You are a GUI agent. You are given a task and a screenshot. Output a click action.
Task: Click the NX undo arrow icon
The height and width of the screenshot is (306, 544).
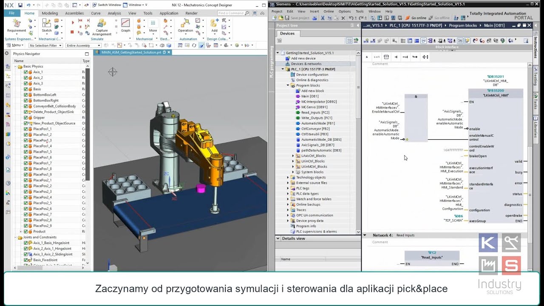pyautogui.click(x=28, y=5)
